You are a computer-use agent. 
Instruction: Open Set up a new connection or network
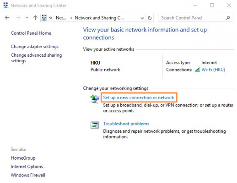(139, 97)
